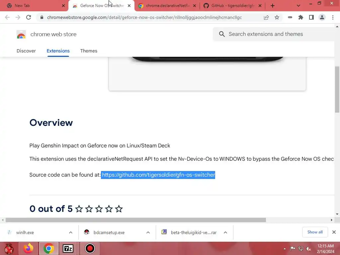Click the Action Center flag icon
340x255 pixels.
293,249
